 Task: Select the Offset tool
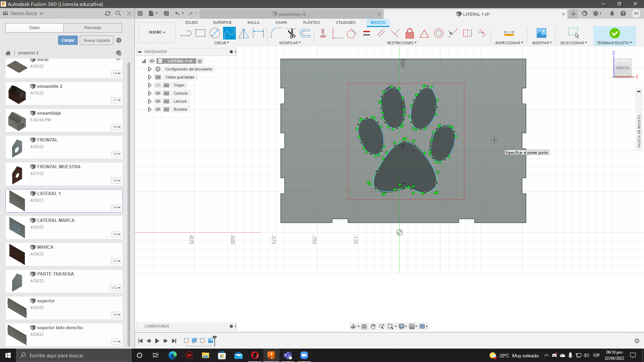305,33
